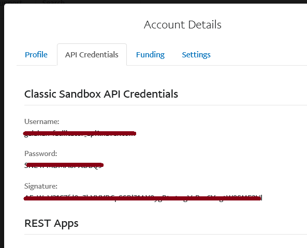Click end of the signature text
The height and width of the screenshot is (248, 307).
262,198
